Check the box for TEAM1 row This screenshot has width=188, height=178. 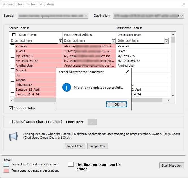coord(13,51)
